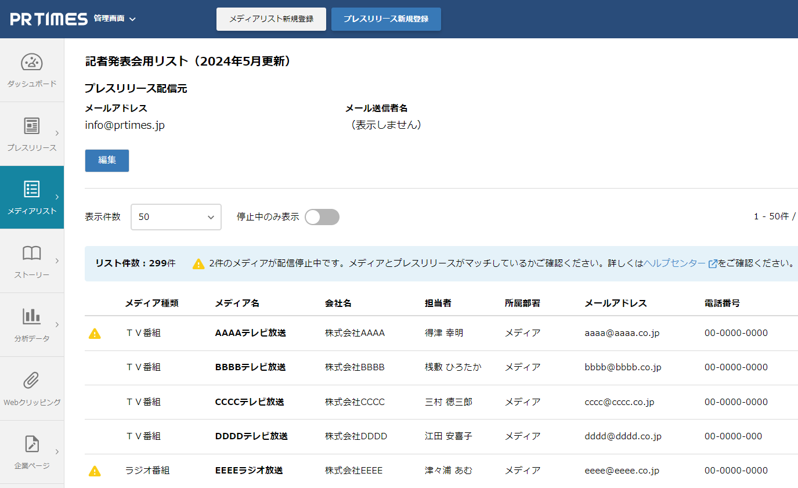The width and height of the screenshot is (798, 488).
Task: Open the Story book icon
Action: (x=32, y=253)
